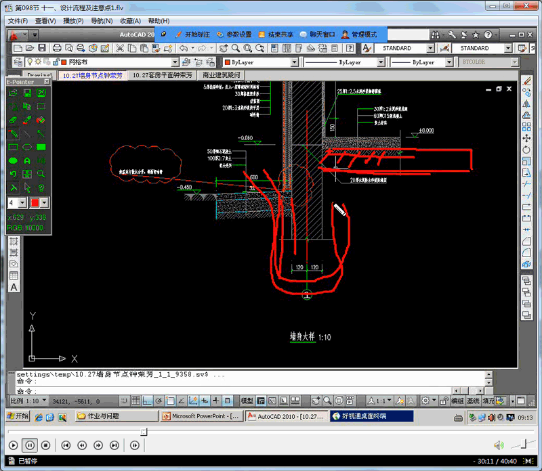Click the undo icon in E-Pointer panel
The image size is (542, 471).
[x=13, y=175]
